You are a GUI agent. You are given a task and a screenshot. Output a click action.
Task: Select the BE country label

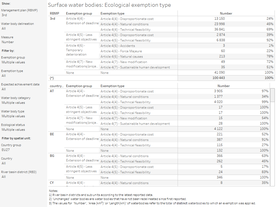click(52, 134)
